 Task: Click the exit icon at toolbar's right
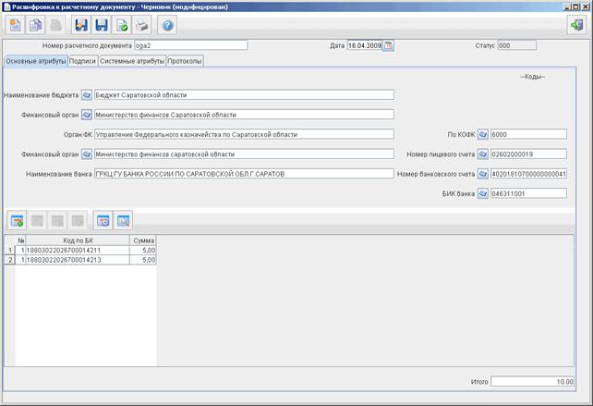click(576, 25)
